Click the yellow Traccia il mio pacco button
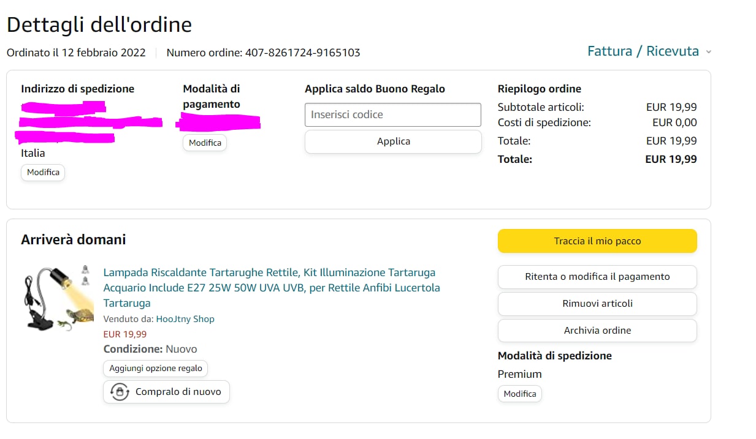This screenshot has height=439, width=756. tap(597, 241)
